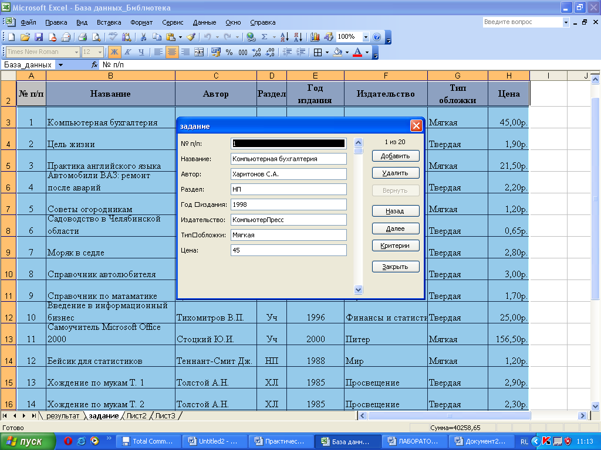Open borders style dropdown arrow

pyautogui.click(x=327, y=52)
